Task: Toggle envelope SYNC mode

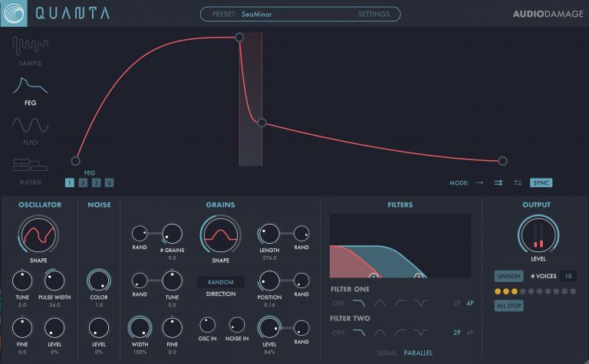Action: click(x=541, y=182)
